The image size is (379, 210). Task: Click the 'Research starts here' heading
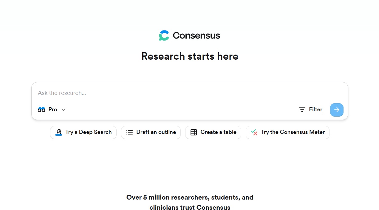pyautogui.click(x=190, y=56)
